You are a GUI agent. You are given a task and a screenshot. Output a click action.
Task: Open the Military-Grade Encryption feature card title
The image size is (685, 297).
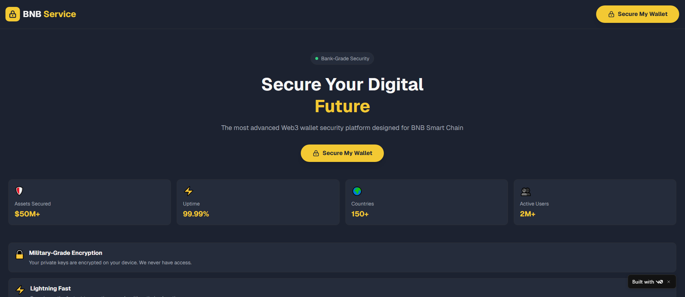click(x=66, y=253)
